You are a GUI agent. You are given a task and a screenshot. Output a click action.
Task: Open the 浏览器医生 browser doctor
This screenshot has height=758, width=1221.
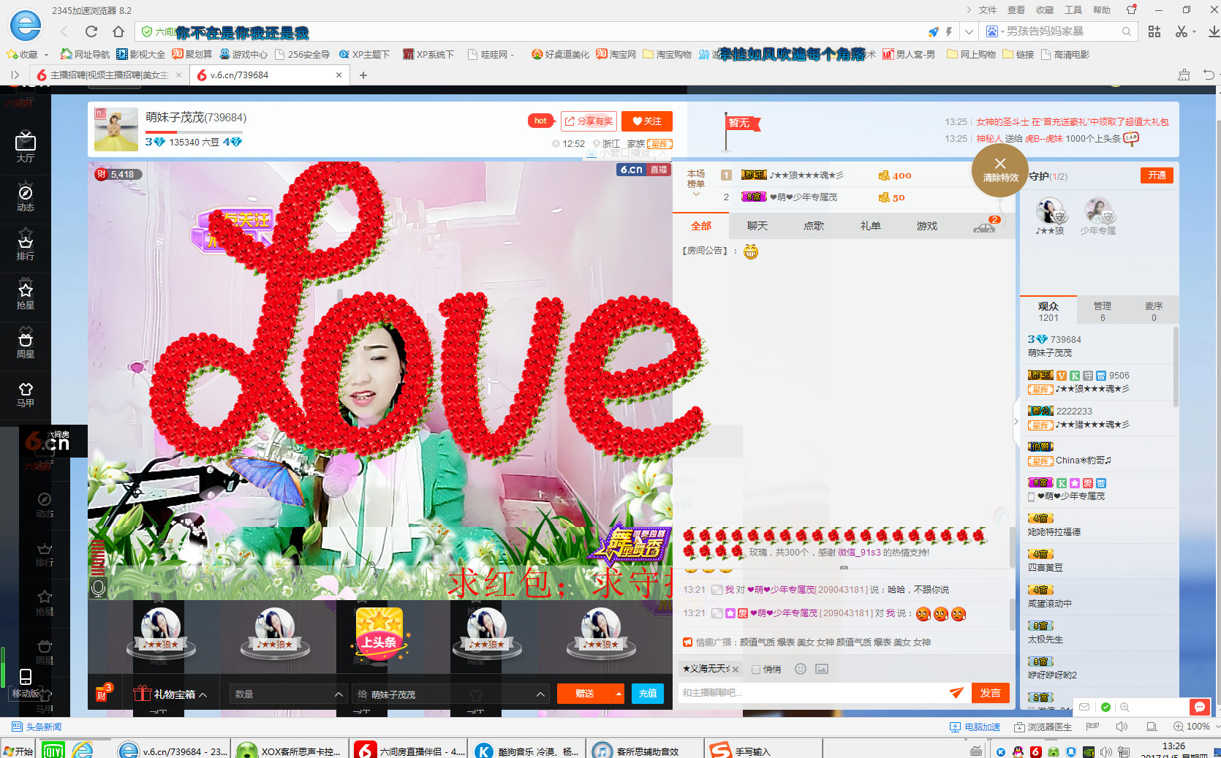point(1043,727)
